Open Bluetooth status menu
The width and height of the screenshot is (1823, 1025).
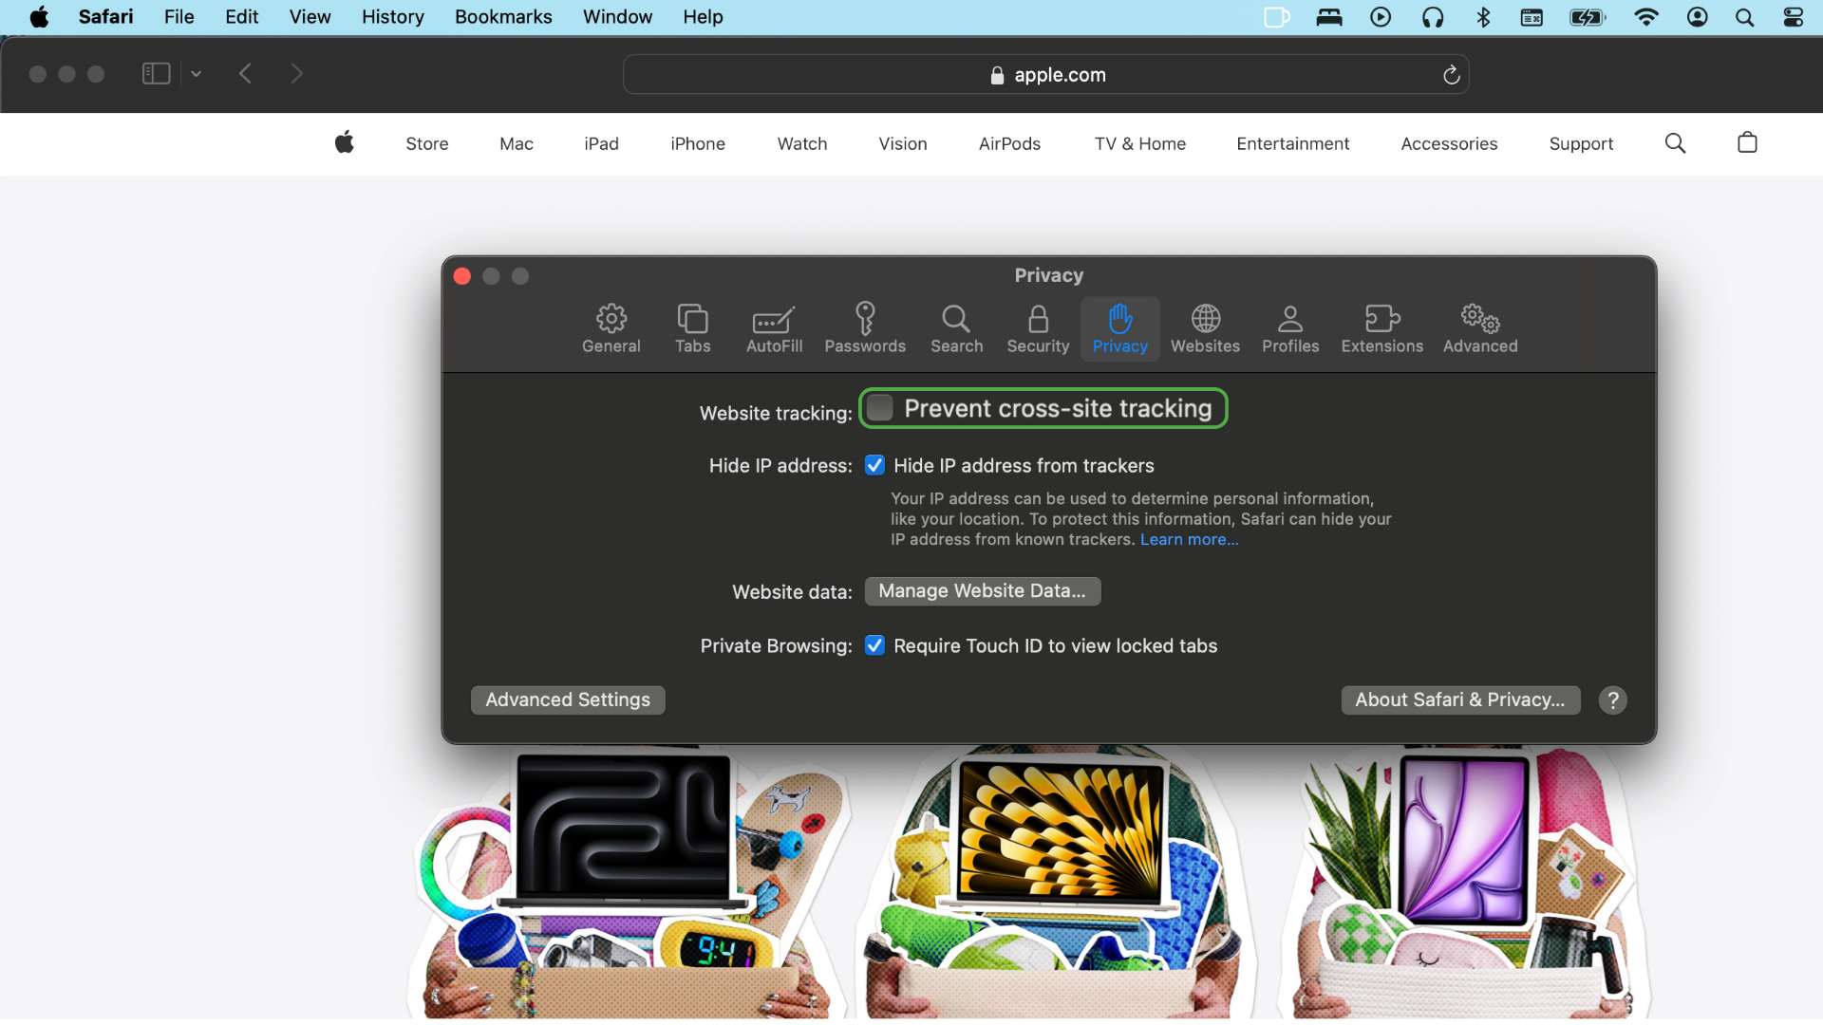click(x=1483, y=17)
